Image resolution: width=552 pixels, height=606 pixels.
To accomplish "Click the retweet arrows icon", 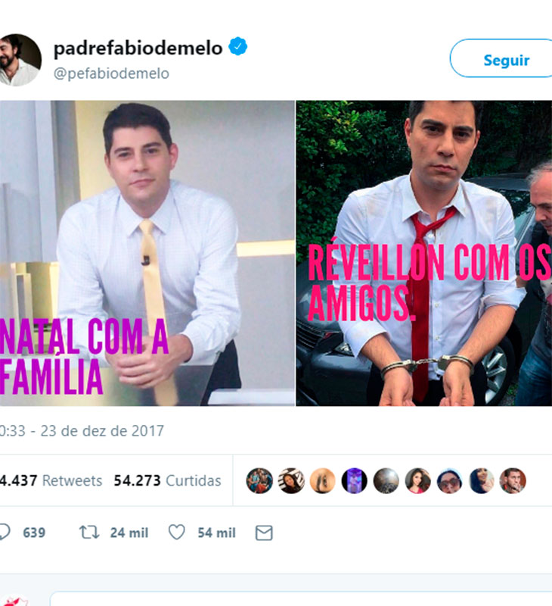I will coord(89,533).
